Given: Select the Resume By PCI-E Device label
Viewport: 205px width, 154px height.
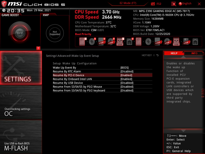Looking at the screenshot, I should [68, 75].
